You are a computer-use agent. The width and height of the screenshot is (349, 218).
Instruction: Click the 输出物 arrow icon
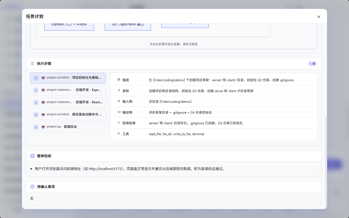click(x=119, y=112)
